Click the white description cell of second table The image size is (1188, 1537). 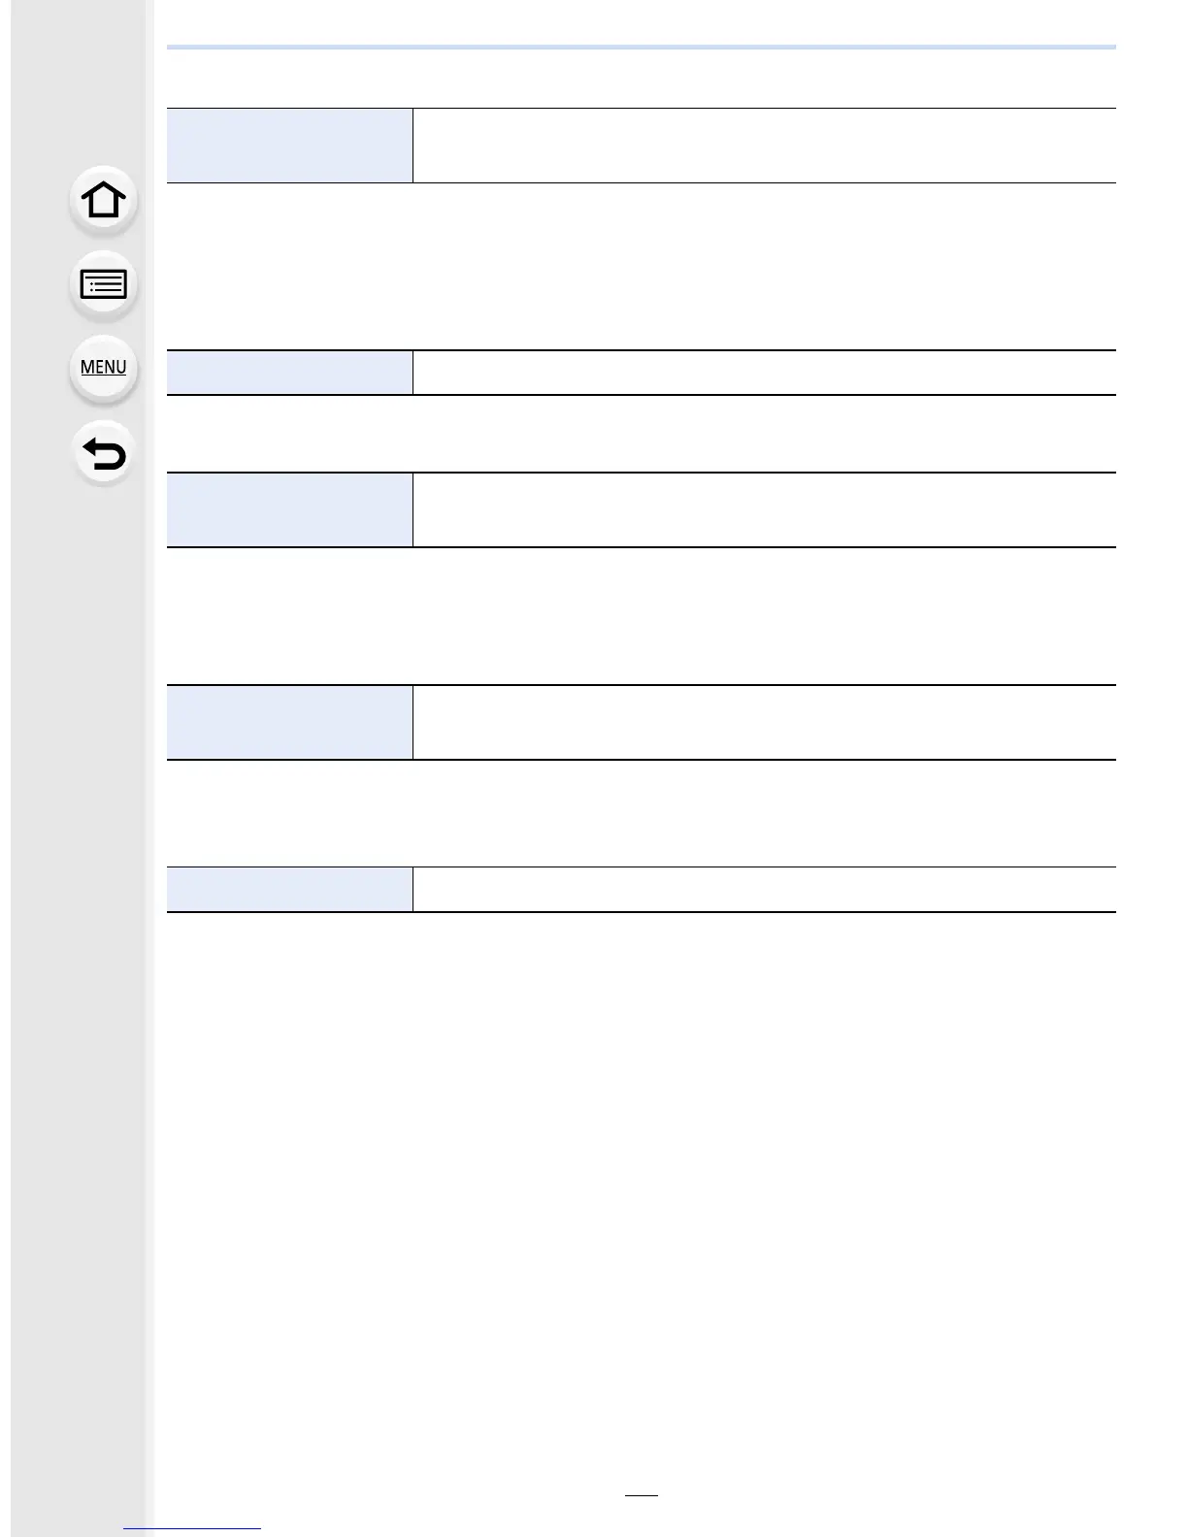[x=765, y=373]
